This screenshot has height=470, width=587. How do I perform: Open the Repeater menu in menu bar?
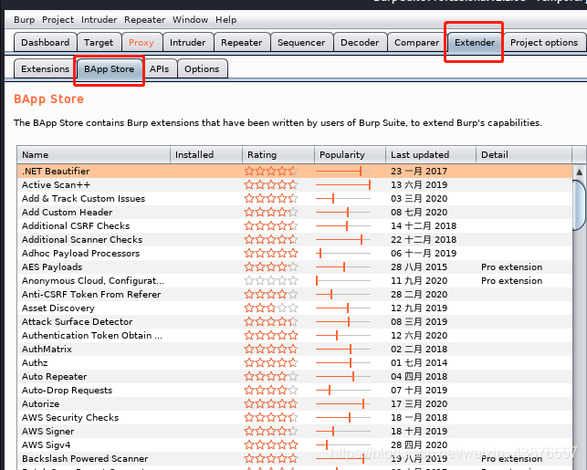(144, 20)
